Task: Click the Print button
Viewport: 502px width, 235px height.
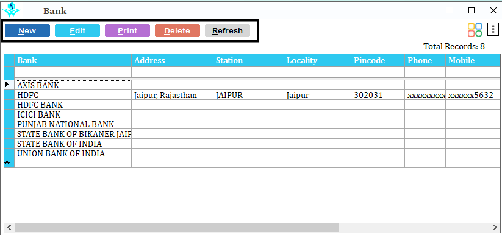Action: point(127,30)
